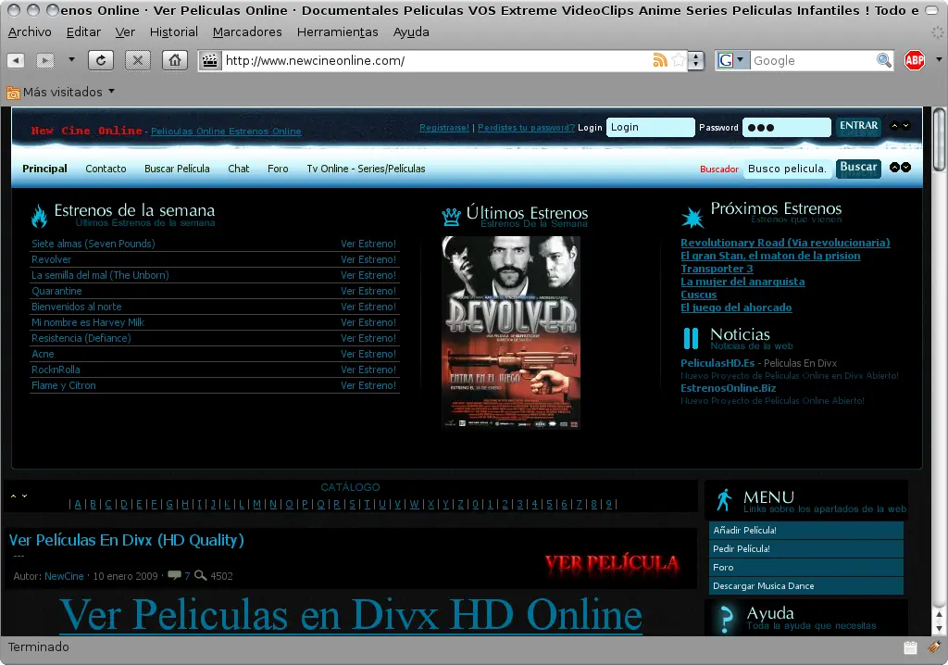Click the ENTRAR login button
This screenshot has height=665, width=948.
tap(858, 126)
